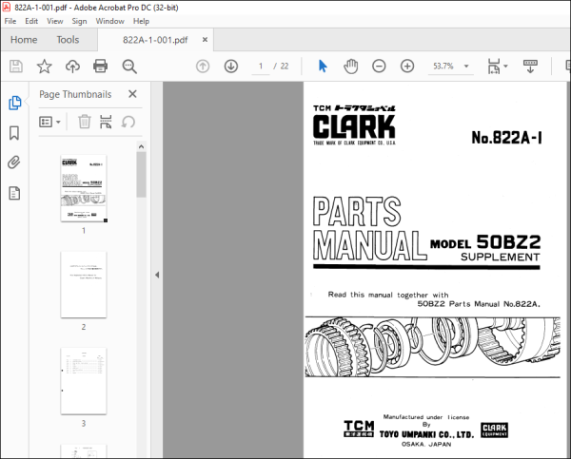Screen dimensions: 571x459
Task: Open the find text magnifier tool
Action: (129, 67)
